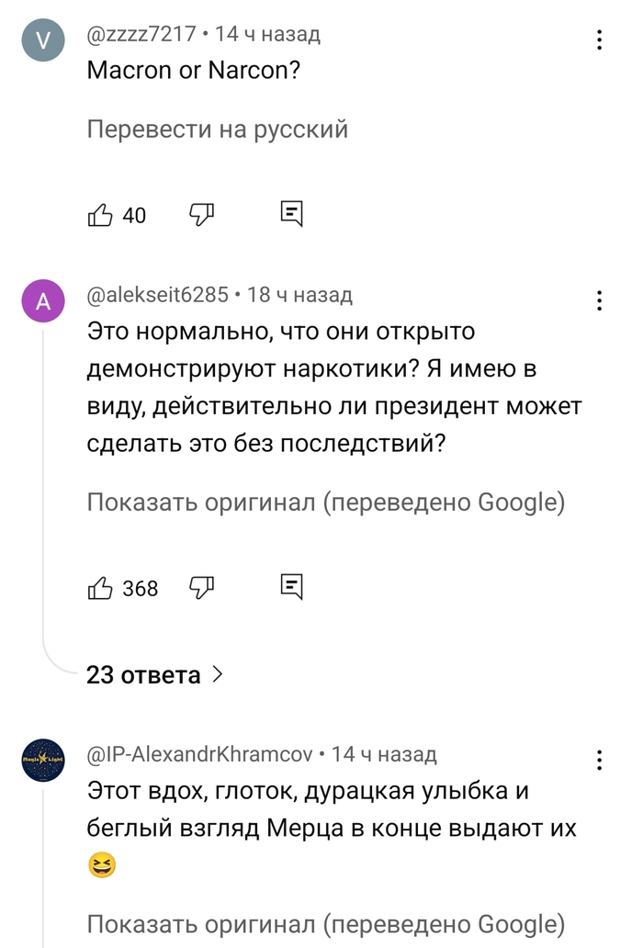643x948 pixels.
Task: Open more options for @IP-AlexandrKhramcov comment
Action: click(x=599, y=760)
